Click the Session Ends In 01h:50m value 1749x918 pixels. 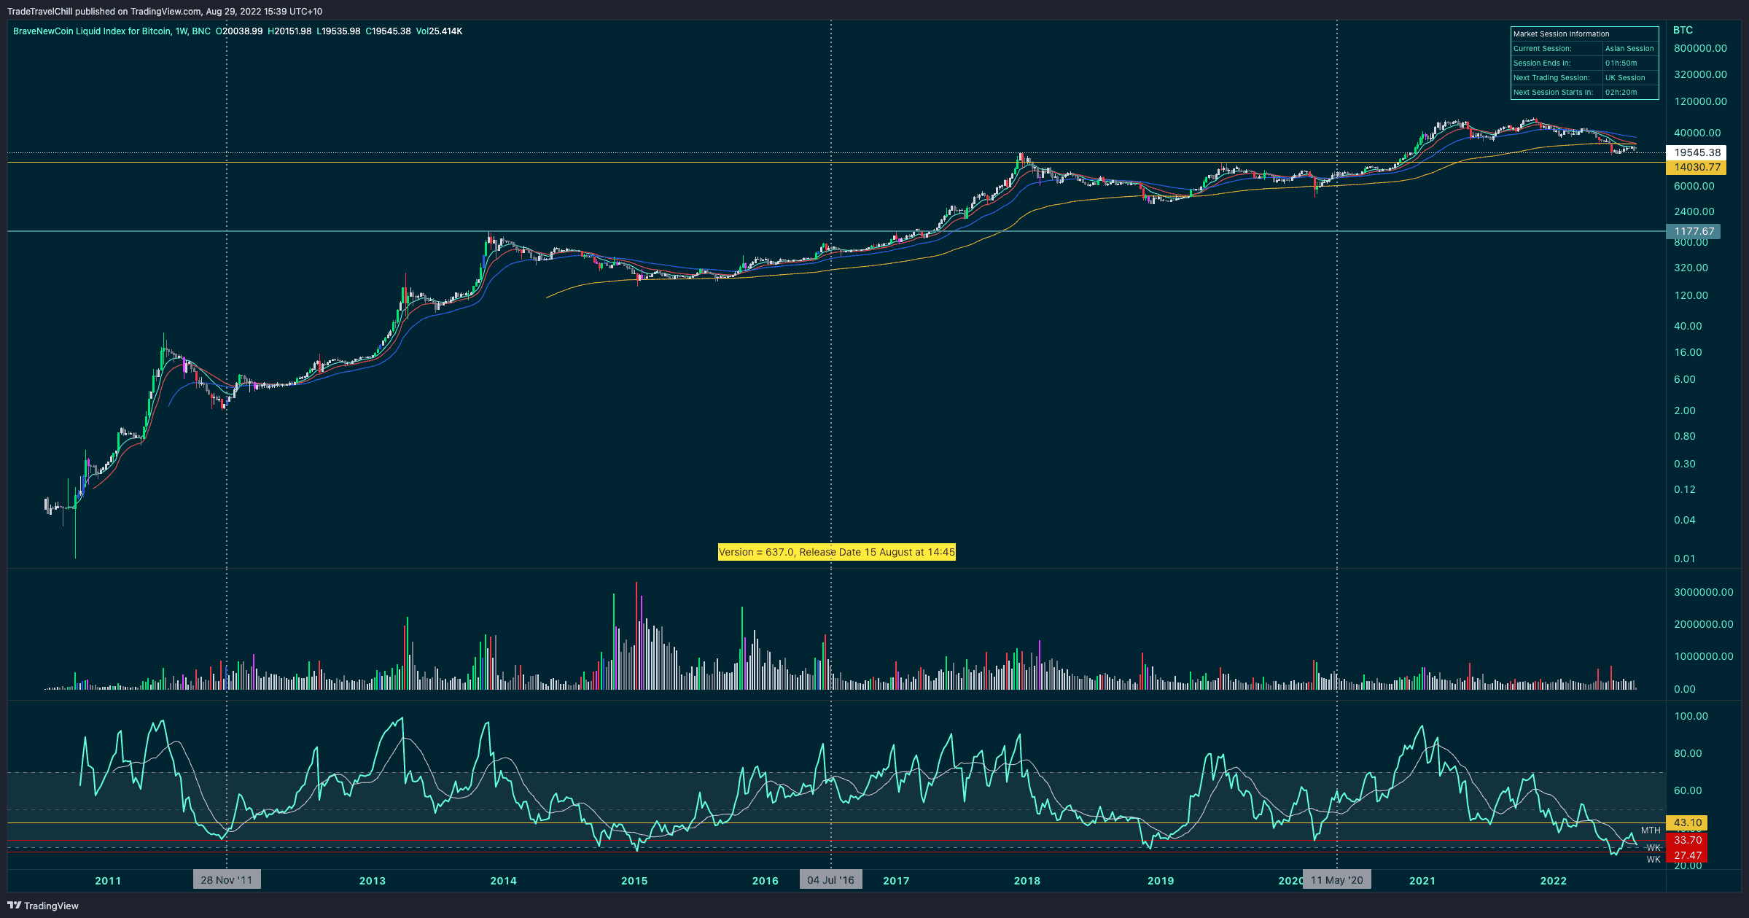(x=1621, y=63)
